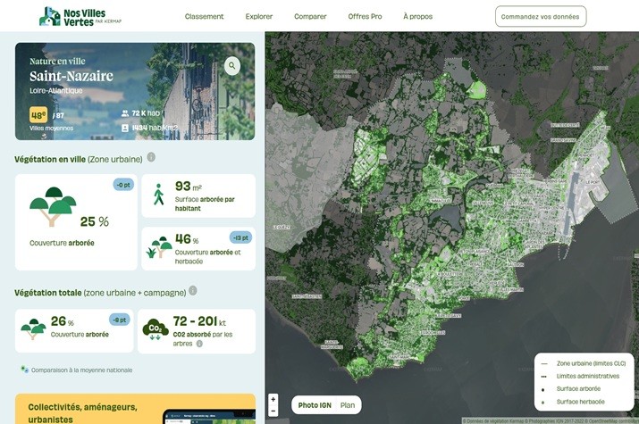Click the Villes moyennes category label
Screen dimensions: 639x424
(51, 129)
